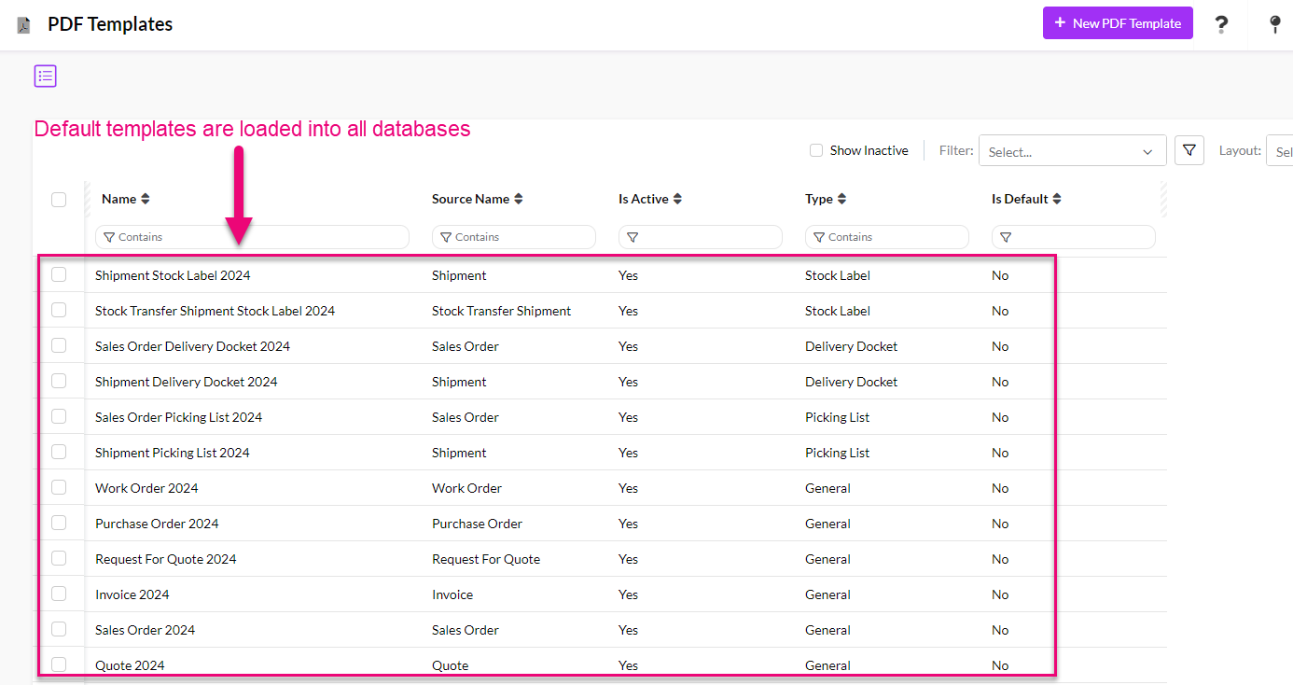The width and height of the screenshot is (1293, 685).
Task: Click Stock Label type in Shipment Stock Label row
Action: [838, 275]
